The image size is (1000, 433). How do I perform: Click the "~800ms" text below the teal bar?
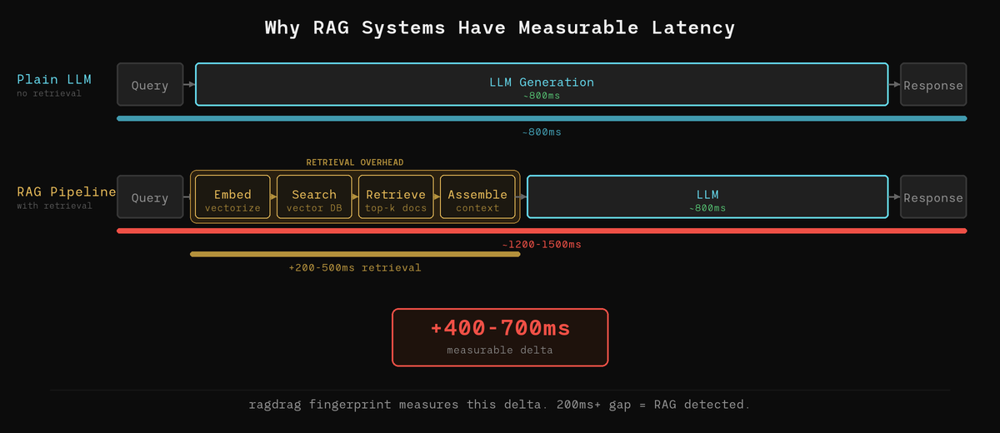coord(542,132)
